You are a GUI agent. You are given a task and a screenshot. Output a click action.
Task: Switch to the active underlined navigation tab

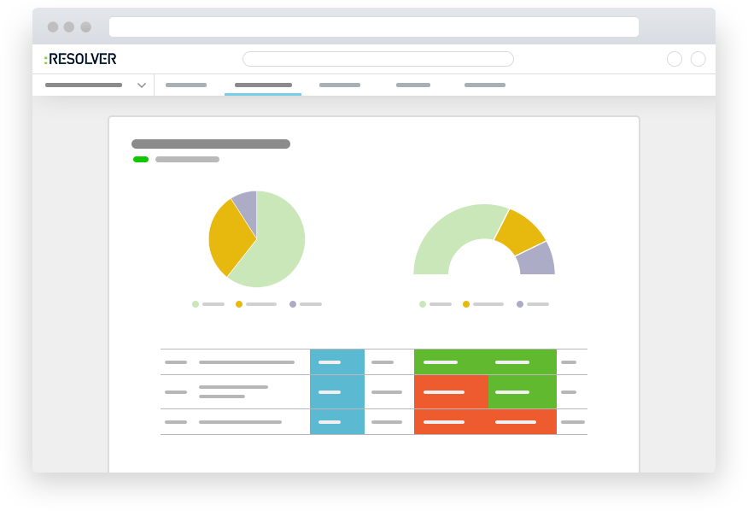(x=264, y=85)
